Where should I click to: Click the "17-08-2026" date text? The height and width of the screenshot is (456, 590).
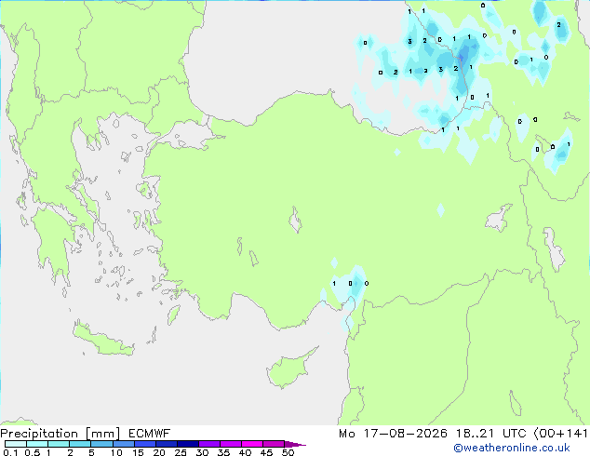406,434
